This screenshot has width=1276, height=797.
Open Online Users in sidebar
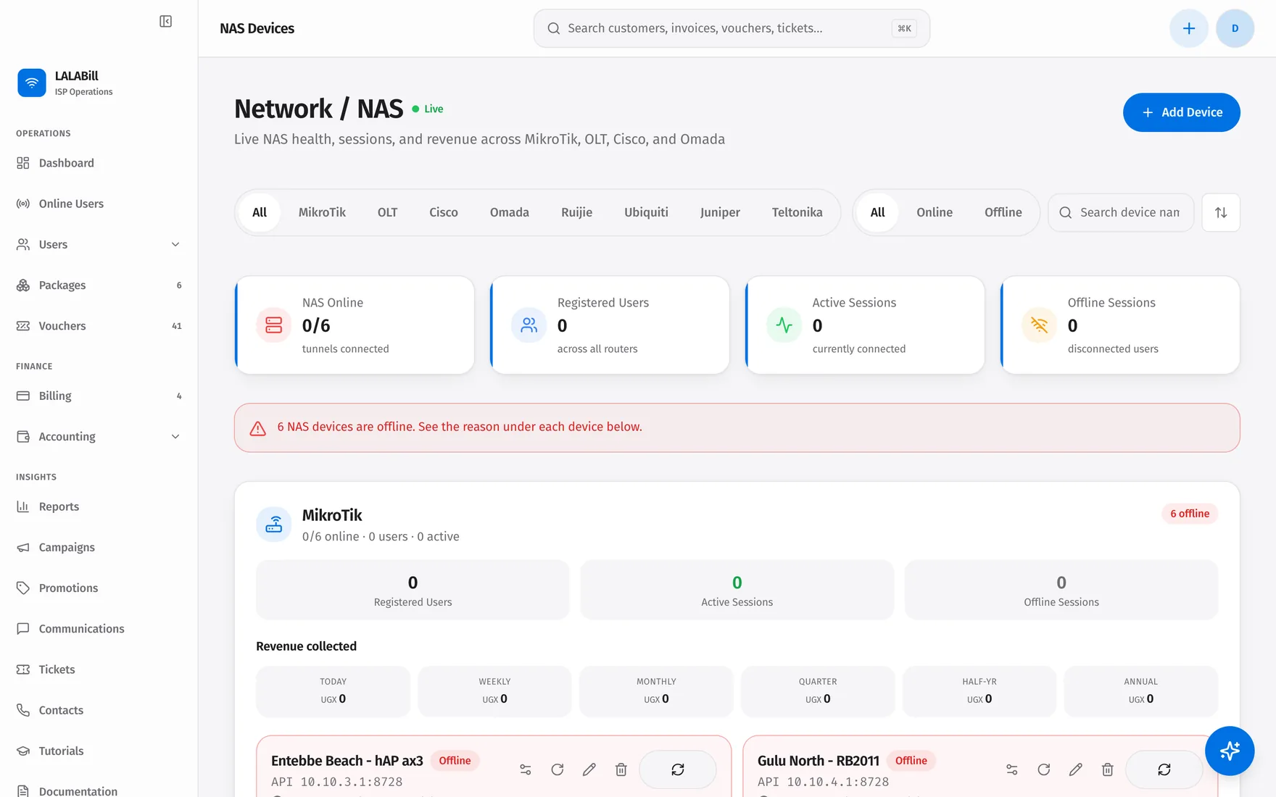(99, 204)
